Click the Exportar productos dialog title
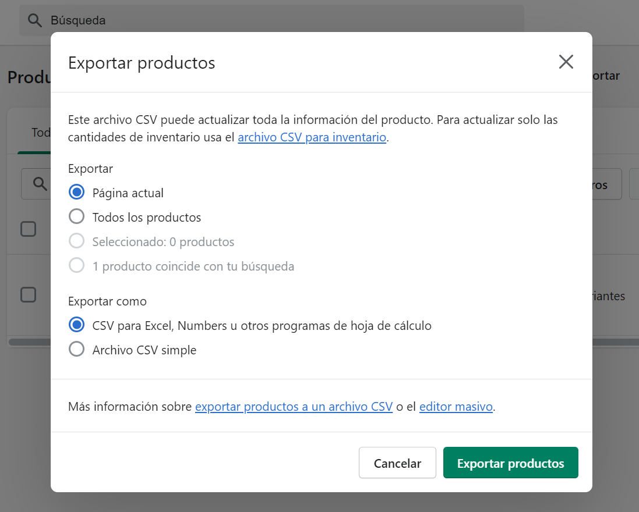Image resolution: width=639 pixels, height=512 pixels. pyautogui.click(x=142, y=63)
